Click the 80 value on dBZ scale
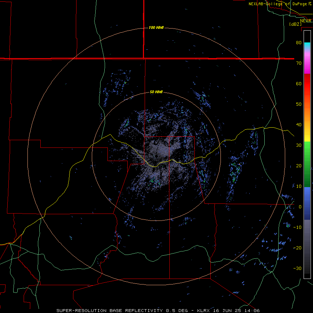Viewport: 313px width, 313px height. [299, 42]
